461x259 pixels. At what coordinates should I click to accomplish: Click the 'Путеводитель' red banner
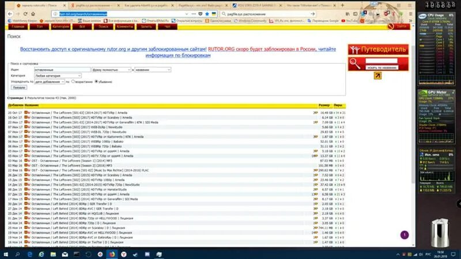tap(378, 49)
